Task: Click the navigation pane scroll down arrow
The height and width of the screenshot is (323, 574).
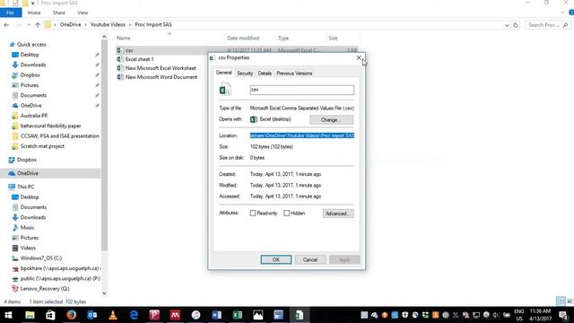Action: [104, 293]
